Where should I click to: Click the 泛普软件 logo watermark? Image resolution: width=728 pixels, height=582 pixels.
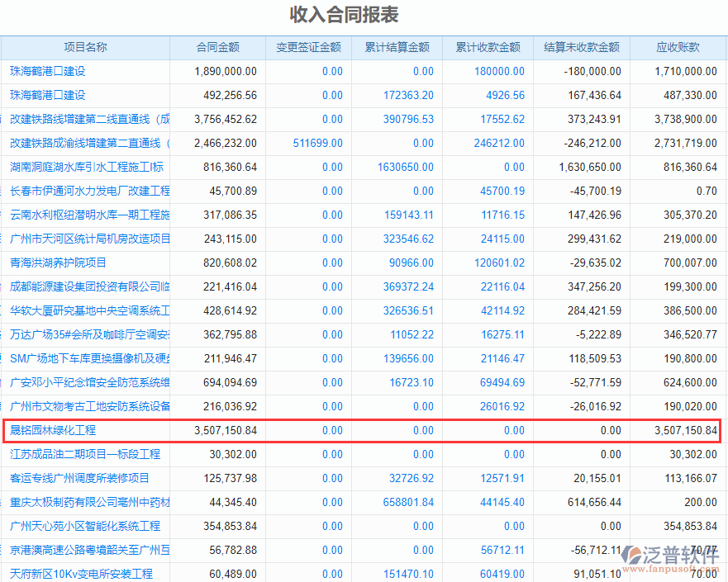pyautogui.click(x=671, y=556)
